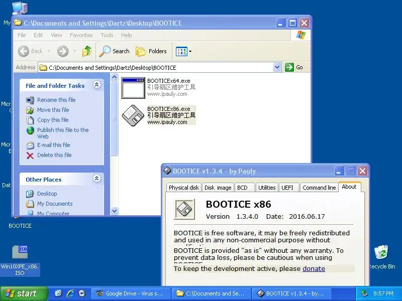Switch to C:\Documents and Se... taskbar button

tap(211, 293)
